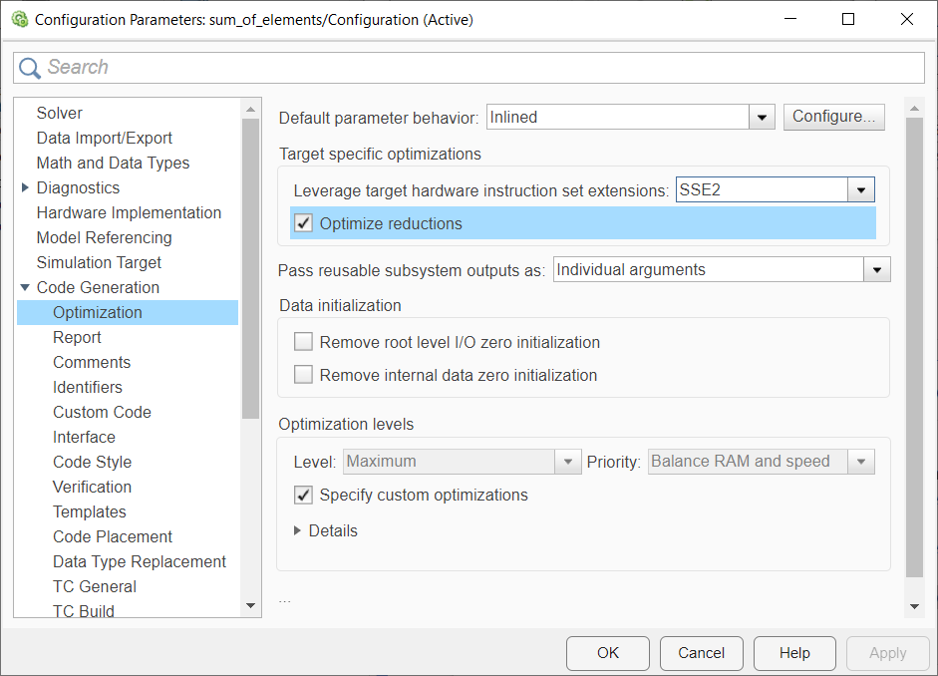
Task: Enable Remove root level I/O zero initialization
Action: coord(304,342)
